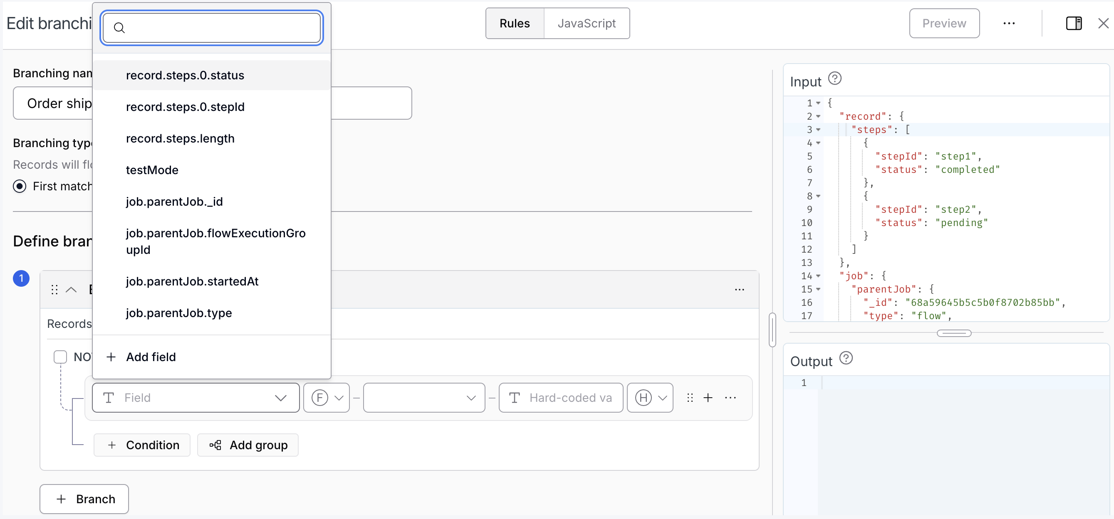Click the Branching name input field
The image size is (1114, 519).
click(x=212, y=103)
